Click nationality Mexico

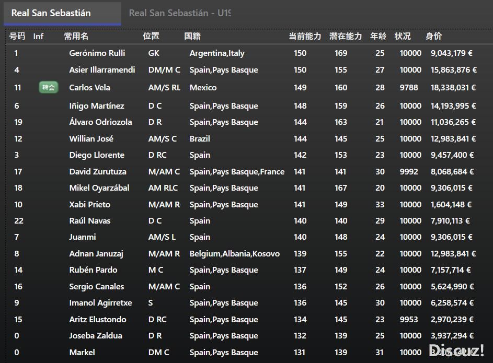coord(203,88)
